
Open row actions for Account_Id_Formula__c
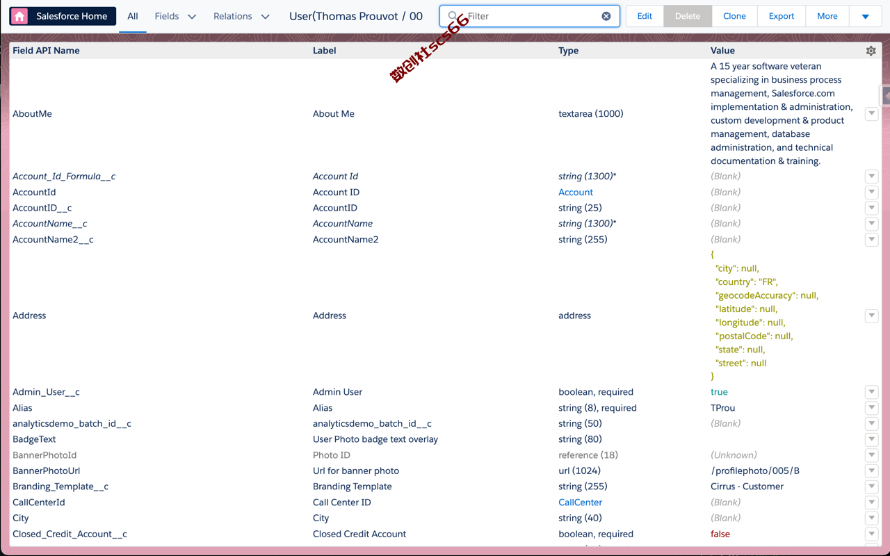pos(871,177)
